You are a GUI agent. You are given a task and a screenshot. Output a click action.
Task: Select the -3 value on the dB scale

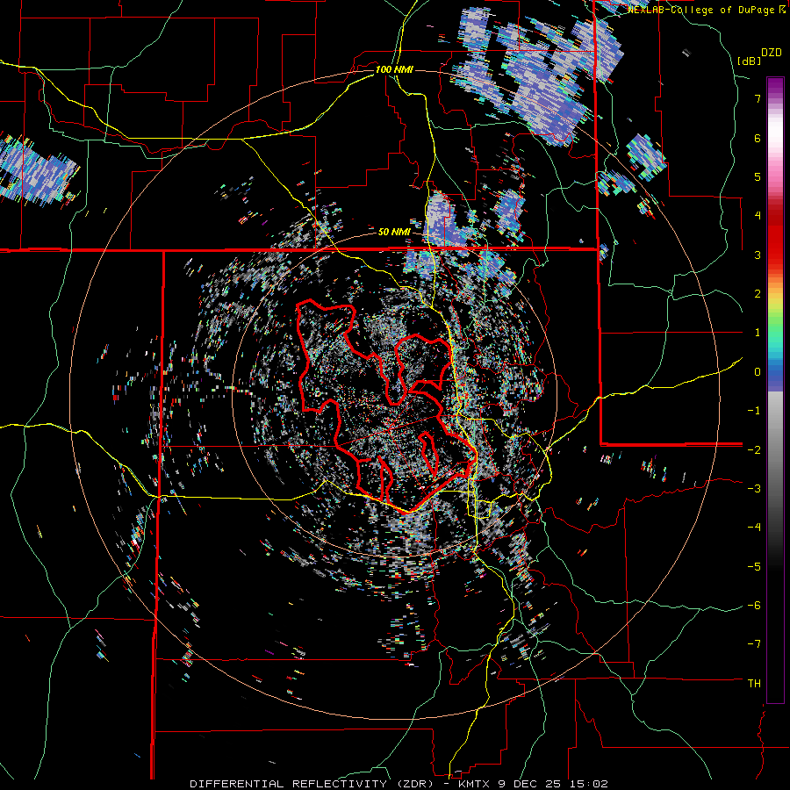754,489
